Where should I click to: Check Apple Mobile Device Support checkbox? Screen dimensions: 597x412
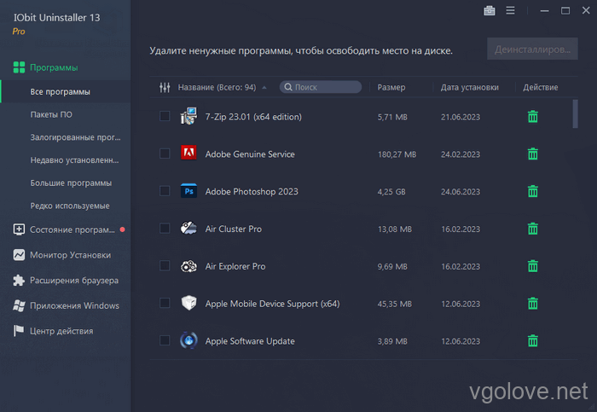[165, 303]
